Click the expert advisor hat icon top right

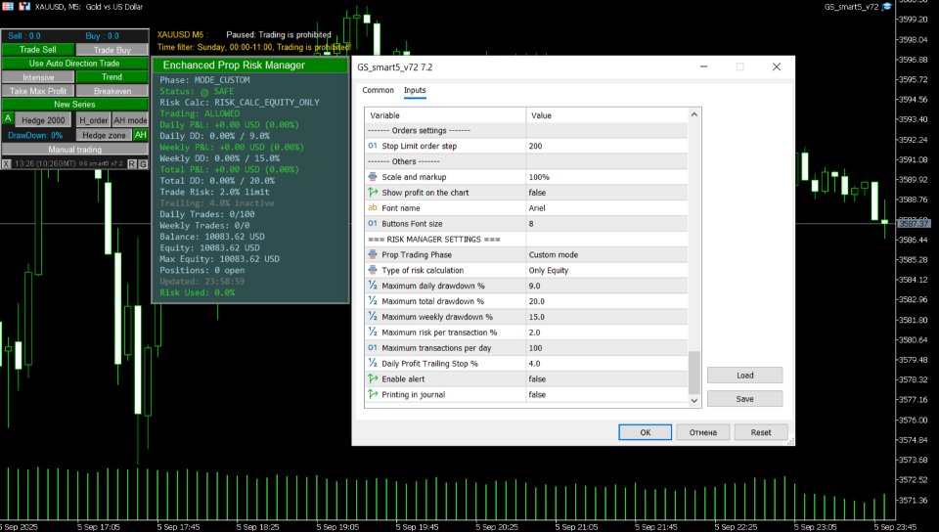[886, 7]
